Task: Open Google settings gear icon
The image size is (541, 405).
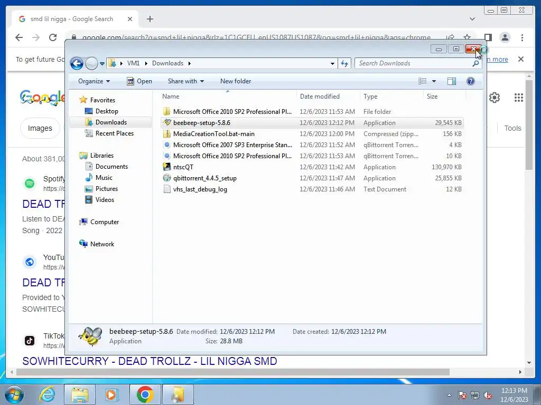Action: [495, 98]
